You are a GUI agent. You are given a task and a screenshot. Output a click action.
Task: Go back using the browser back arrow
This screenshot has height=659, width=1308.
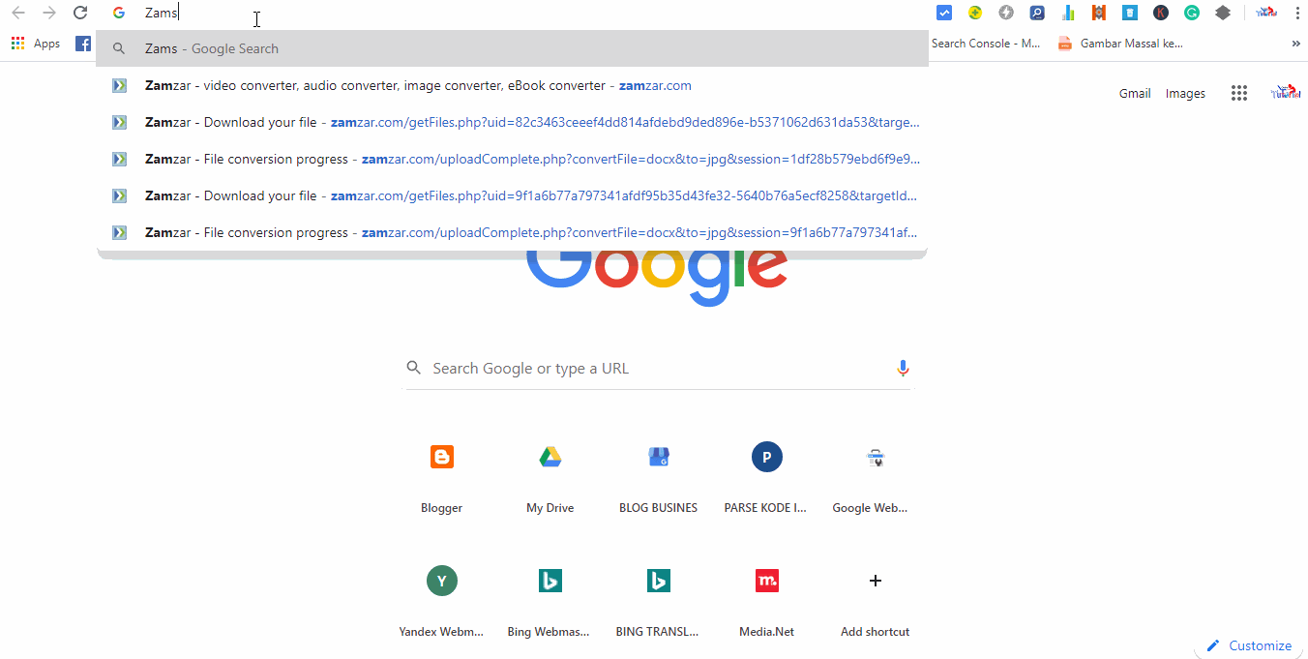[18, 13]
